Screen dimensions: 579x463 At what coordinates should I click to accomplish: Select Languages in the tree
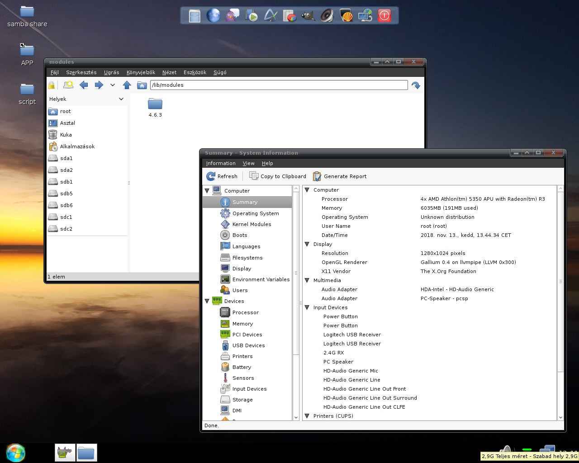[246, 246]
